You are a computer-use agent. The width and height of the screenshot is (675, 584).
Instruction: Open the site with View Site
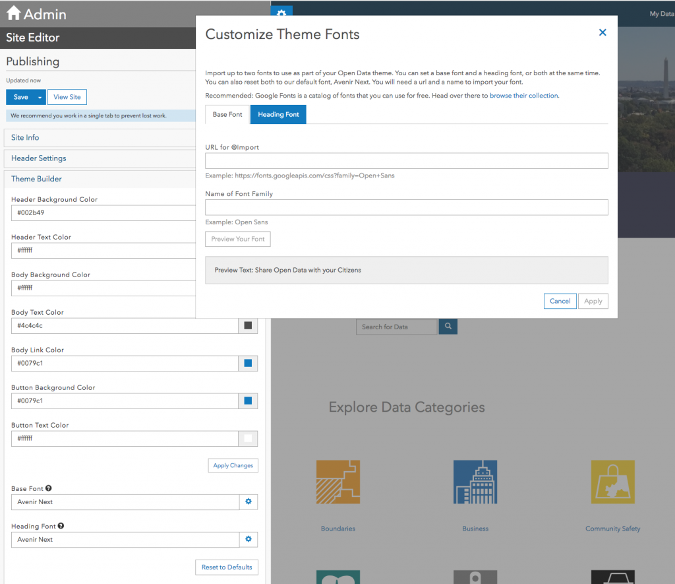[67, 96]
